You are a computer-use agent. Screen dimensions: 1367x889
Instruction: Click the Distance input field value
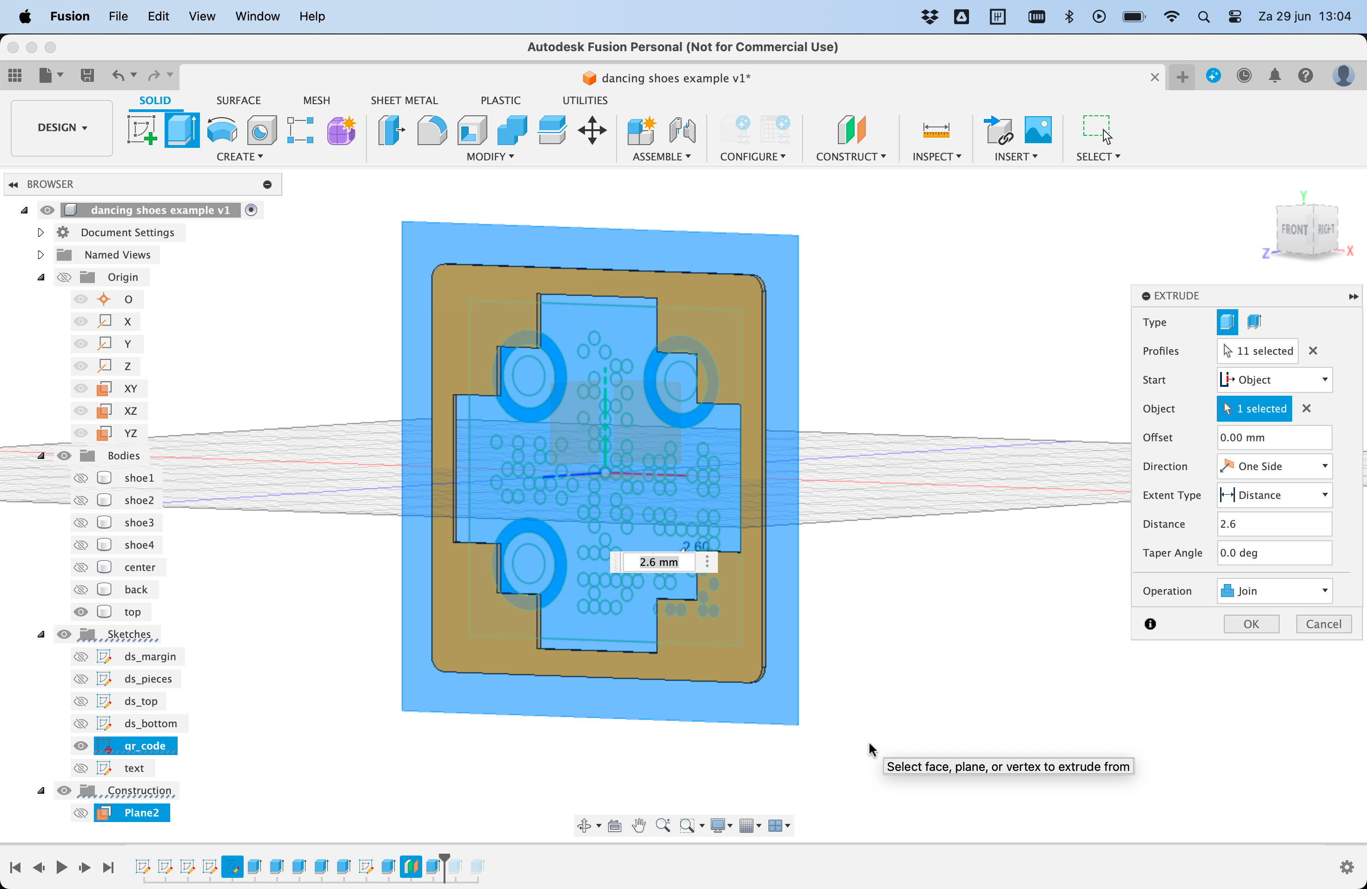(1274, 523)
